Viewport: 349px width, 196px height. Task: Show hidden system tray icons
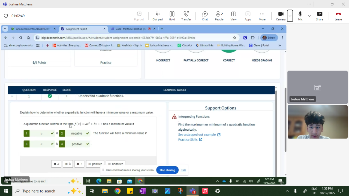tap(287, 191)
